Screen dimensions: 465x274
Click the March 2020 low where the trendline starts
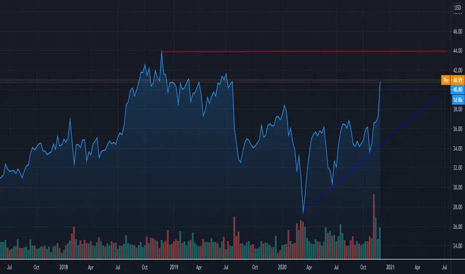pyautogui.click(x=303, y=213)
